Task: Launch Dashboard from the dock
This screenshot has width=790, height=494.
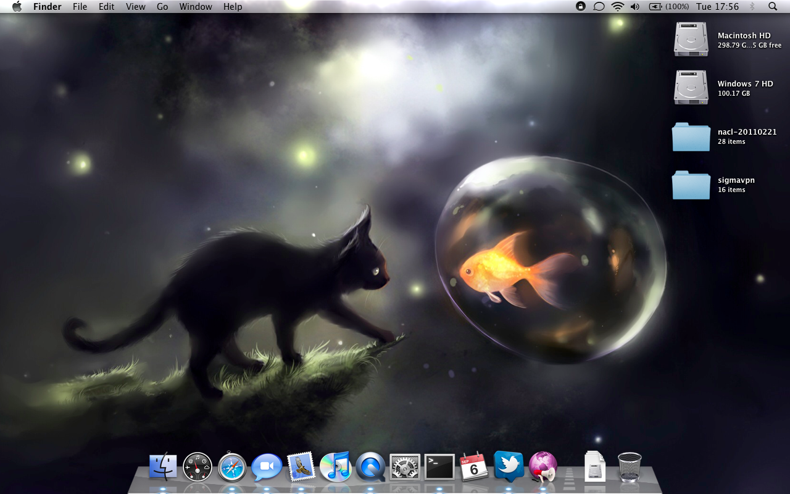Action: (x=197, y=467)
